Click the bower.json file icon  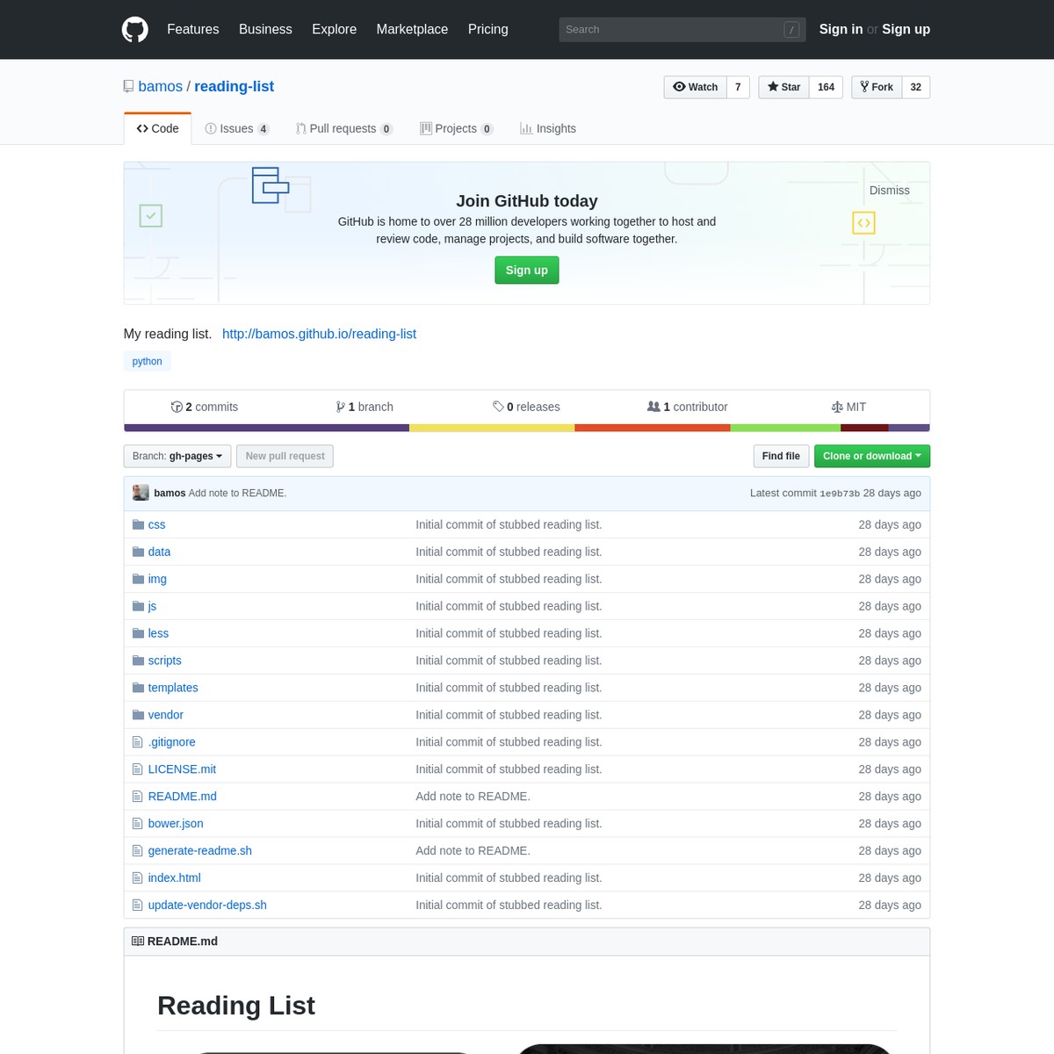(137, 824)
